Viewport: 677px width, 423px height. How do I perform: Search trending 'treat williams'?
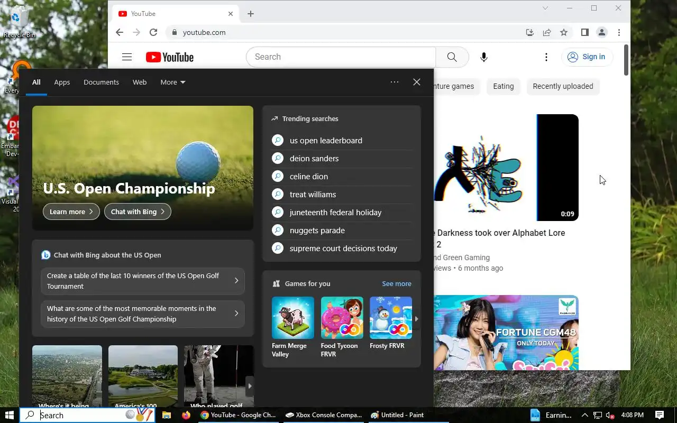(342, 195)
